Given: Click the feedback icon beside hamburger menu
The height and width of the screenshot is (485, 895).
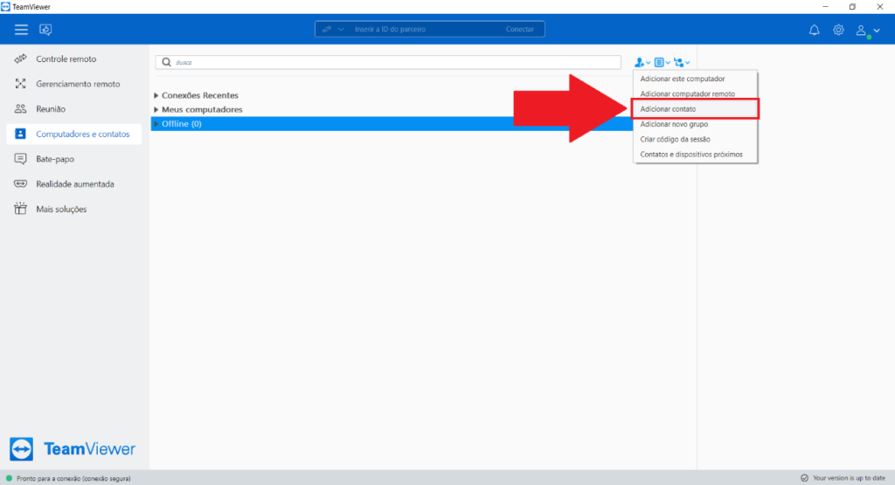Looking at the screenshot, I should pos(45,30).
